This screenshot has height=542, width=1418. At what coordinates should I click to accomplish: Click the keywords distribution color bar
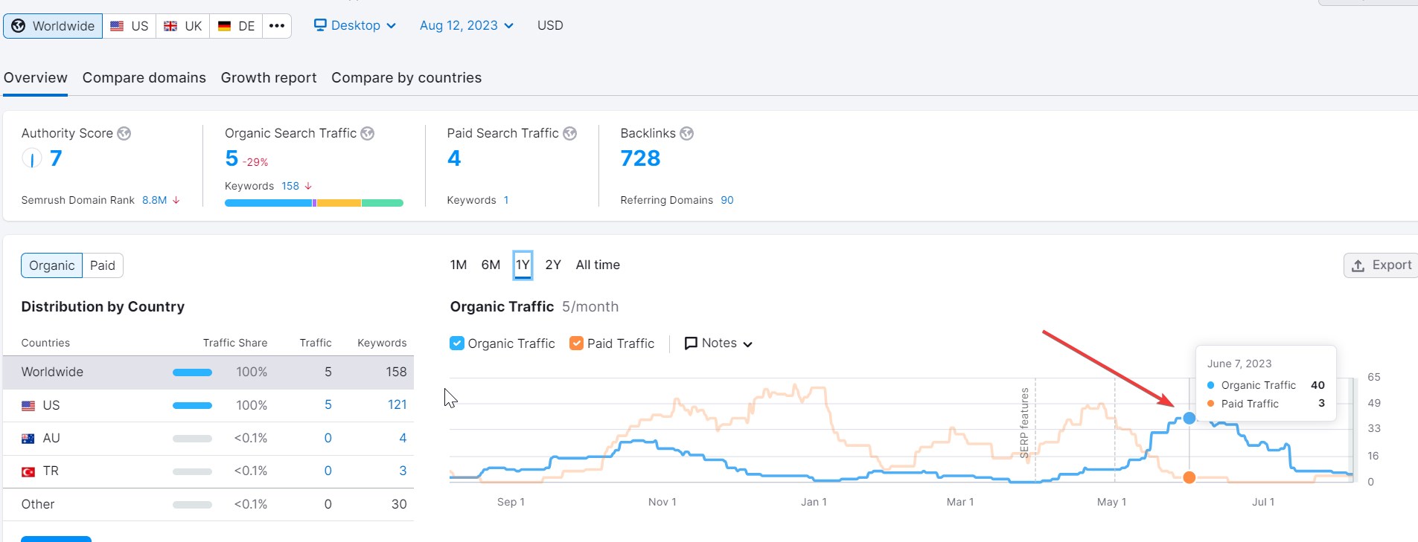(313, 203)
